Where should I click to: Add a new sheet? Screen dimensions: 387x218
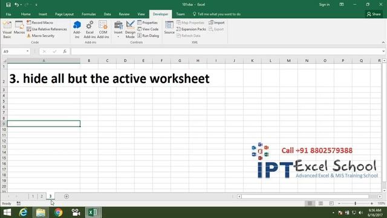pyautogui.click(x=66, y=196)
